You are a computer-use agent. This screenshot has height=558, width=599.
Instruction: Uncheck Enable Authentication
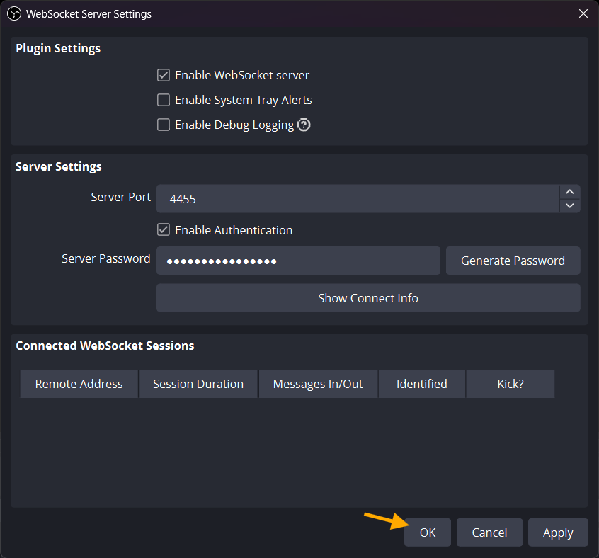164,230
